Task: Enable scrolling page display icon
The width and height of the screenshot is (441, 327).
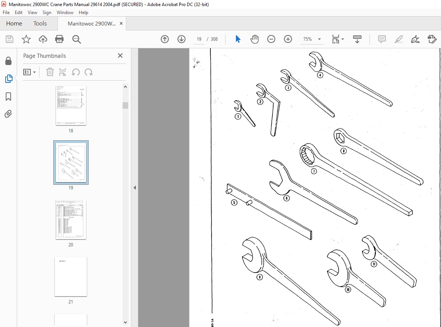Action: 357,39
